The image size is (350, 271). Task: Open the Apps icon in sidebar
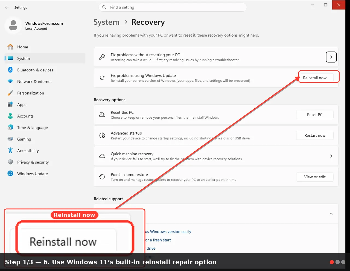click(x=10, y=104)
